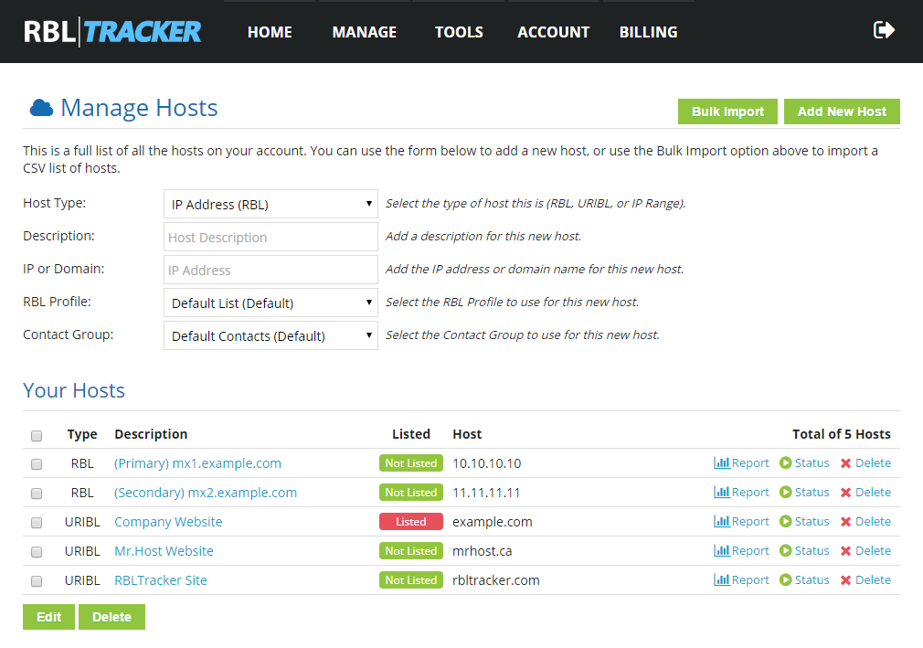Image resolution: width=923 pixels, height=648 pixels.
Task: Delete the example.com host row
Action: (866, 522)
